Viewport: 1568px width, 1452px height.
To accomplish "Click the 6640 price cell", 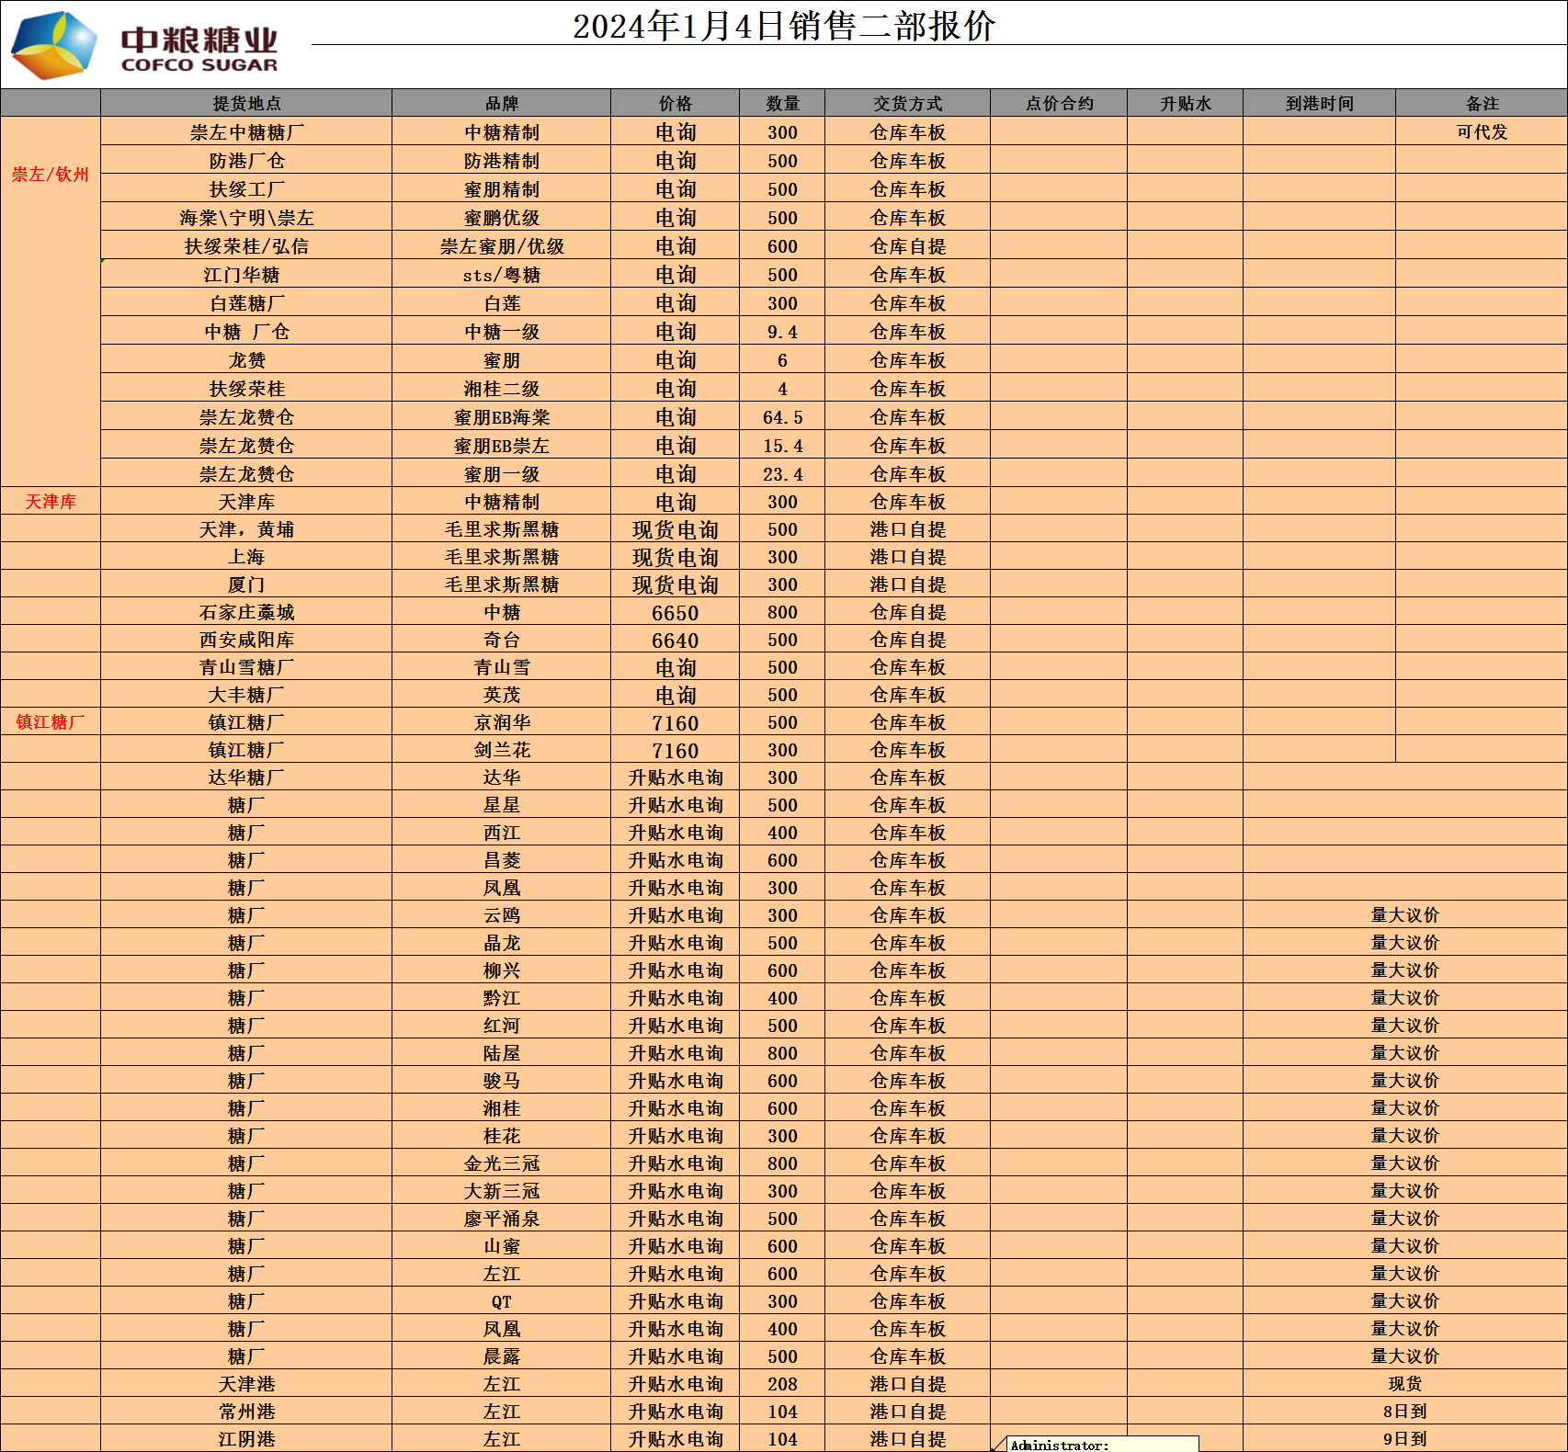I will [x=675, y=641].
